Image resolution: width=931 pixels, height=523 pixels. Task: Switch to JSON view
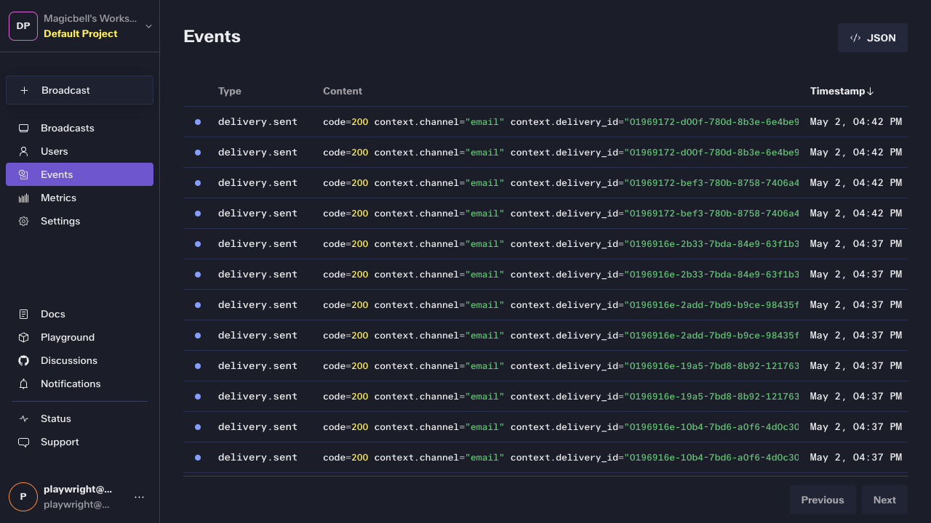pyautogui.click(x=873, y=38)
